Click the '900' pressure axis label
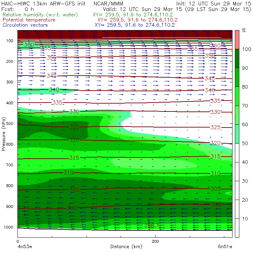Viewport: 253px width, 253px height. (10, 207)
